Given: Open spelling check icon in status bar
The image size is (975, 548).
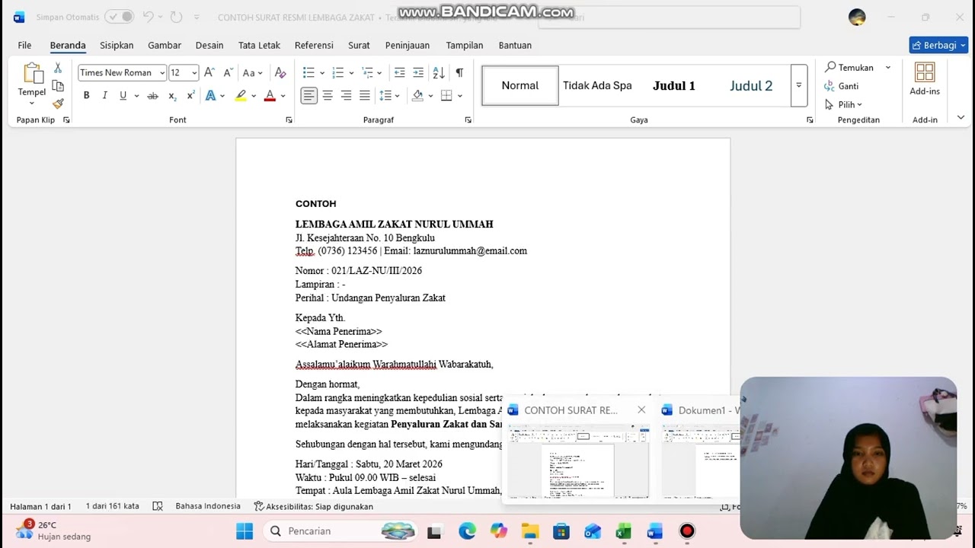Looking at the screenshot, I should pyautogui.click(x=158, y=506).
